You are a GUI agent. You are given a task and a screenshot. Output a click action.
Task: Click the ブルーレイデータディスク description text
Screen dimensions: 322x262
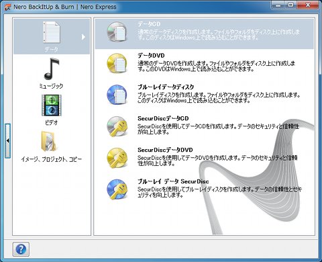click(x=219, y=97)
